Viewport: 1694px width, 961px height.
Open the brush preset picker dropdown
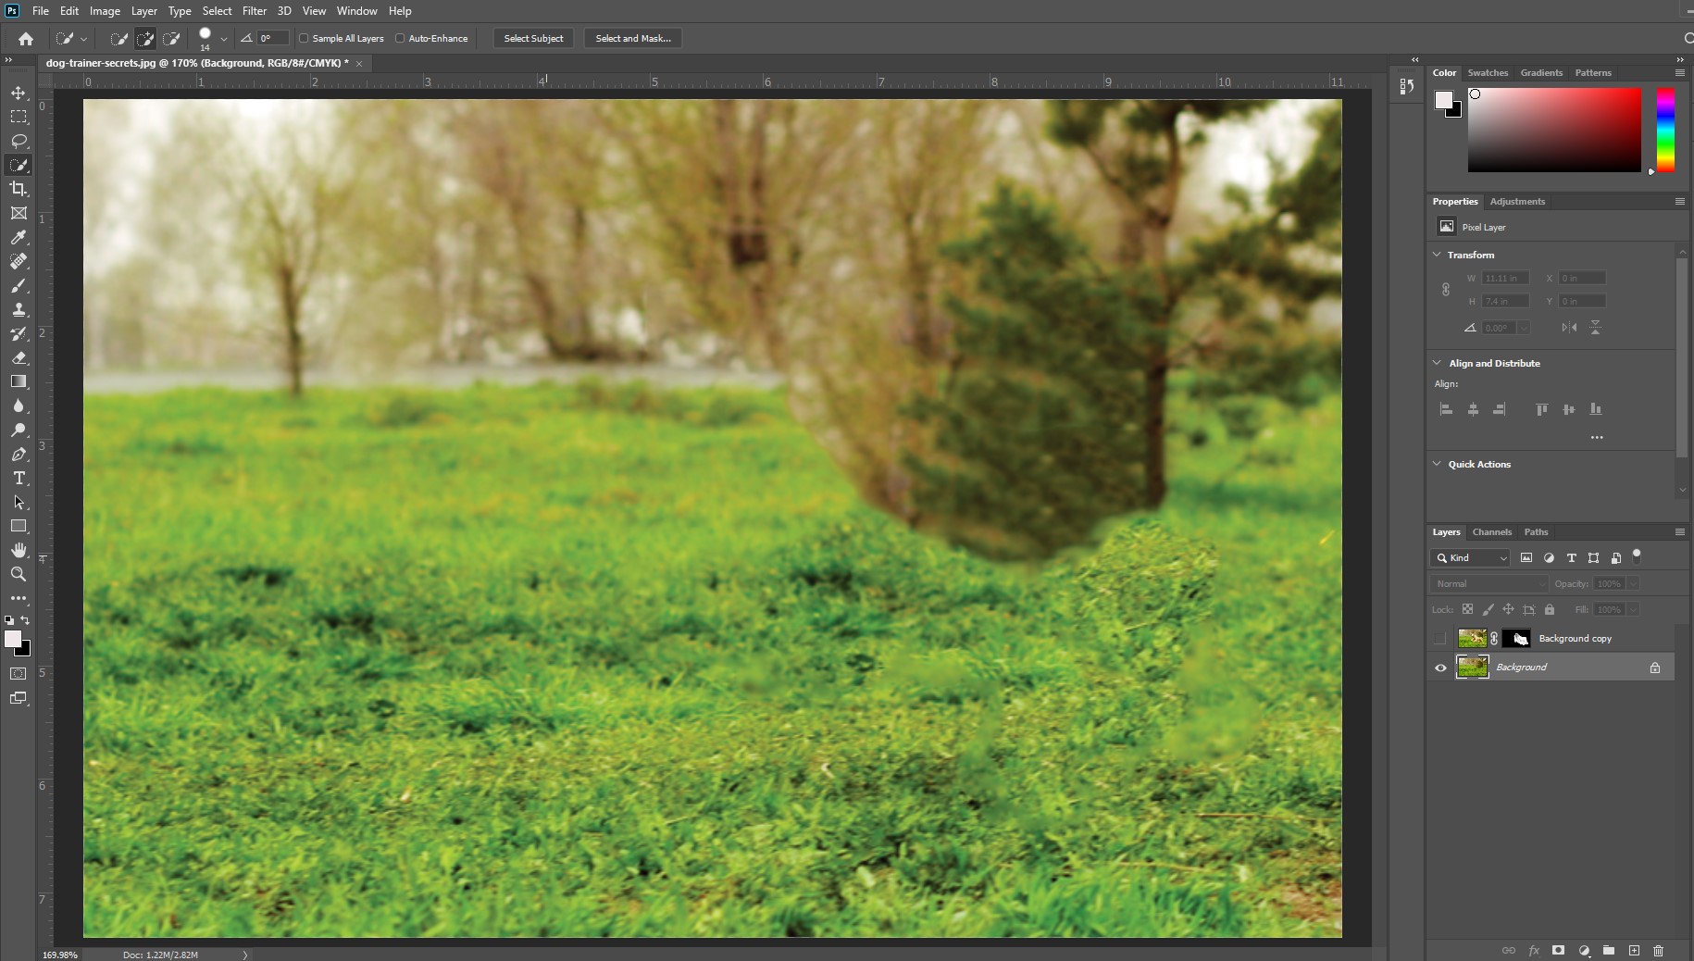224,39
